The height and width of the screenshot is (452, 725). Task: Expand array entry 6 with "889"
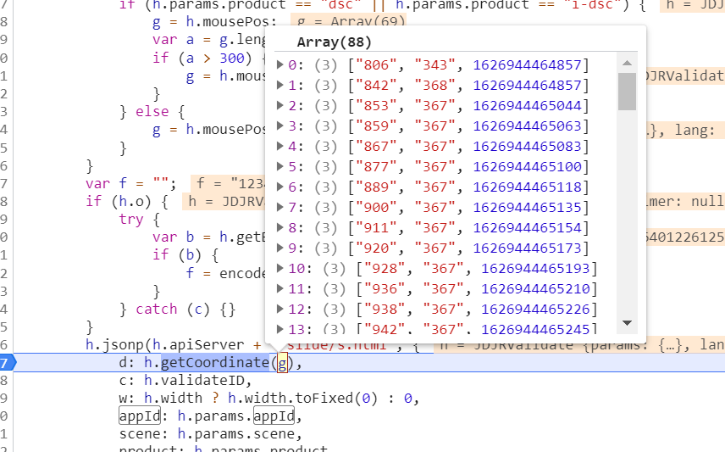click(x=279, y=187)
